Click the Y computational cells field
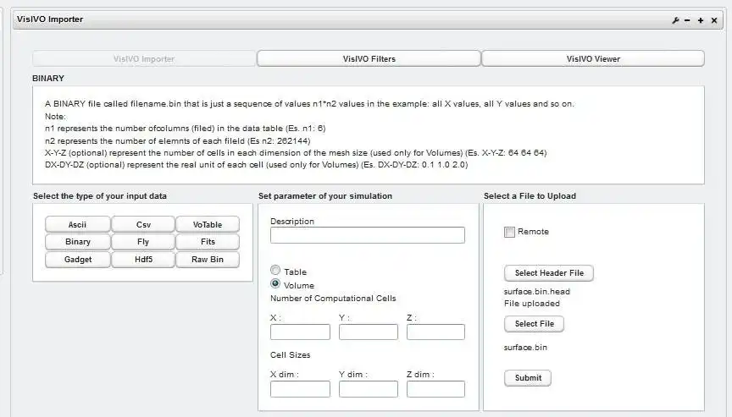This screenshot has height=417, width=732. point(369,332)
